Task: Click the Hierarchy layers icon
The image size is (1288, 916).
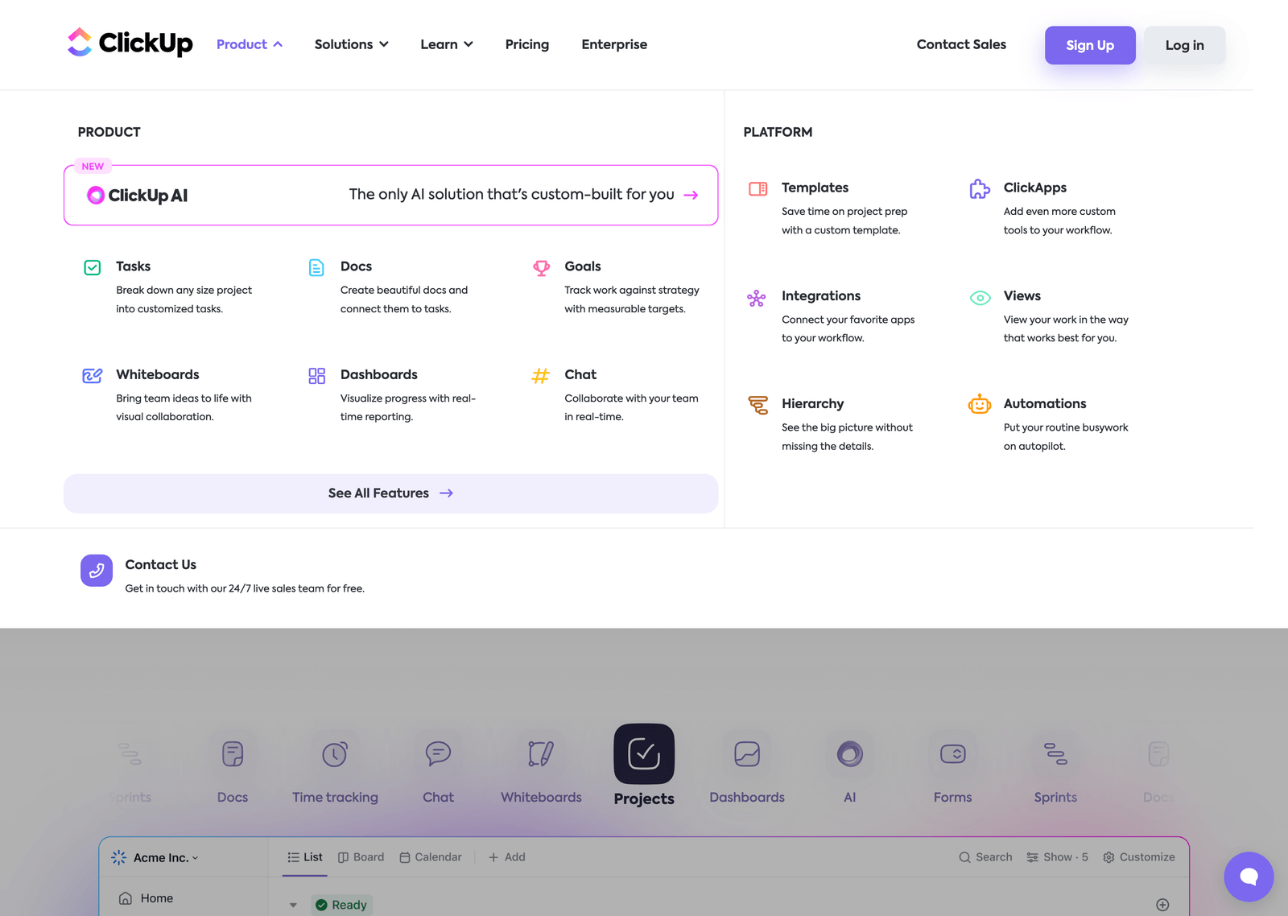Action: (x=758, y=405)
